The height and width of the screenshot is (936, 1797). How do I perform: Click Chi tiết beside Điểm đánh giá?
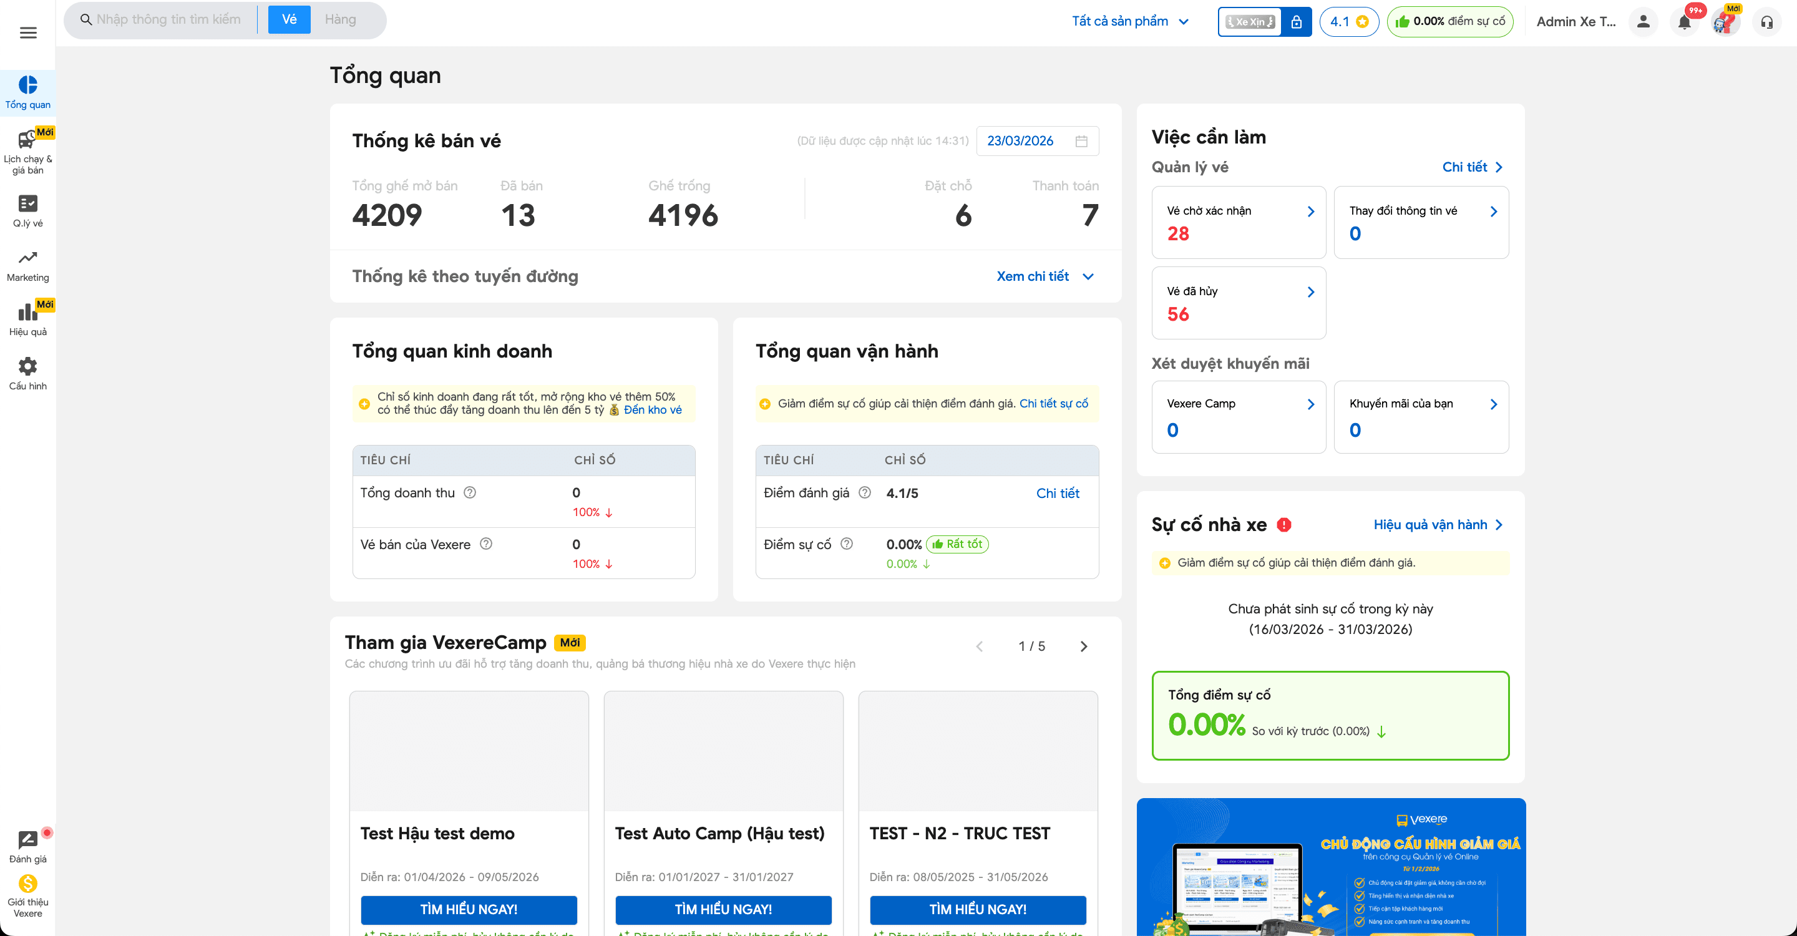pyautogui.click(x=1058, y=493)
